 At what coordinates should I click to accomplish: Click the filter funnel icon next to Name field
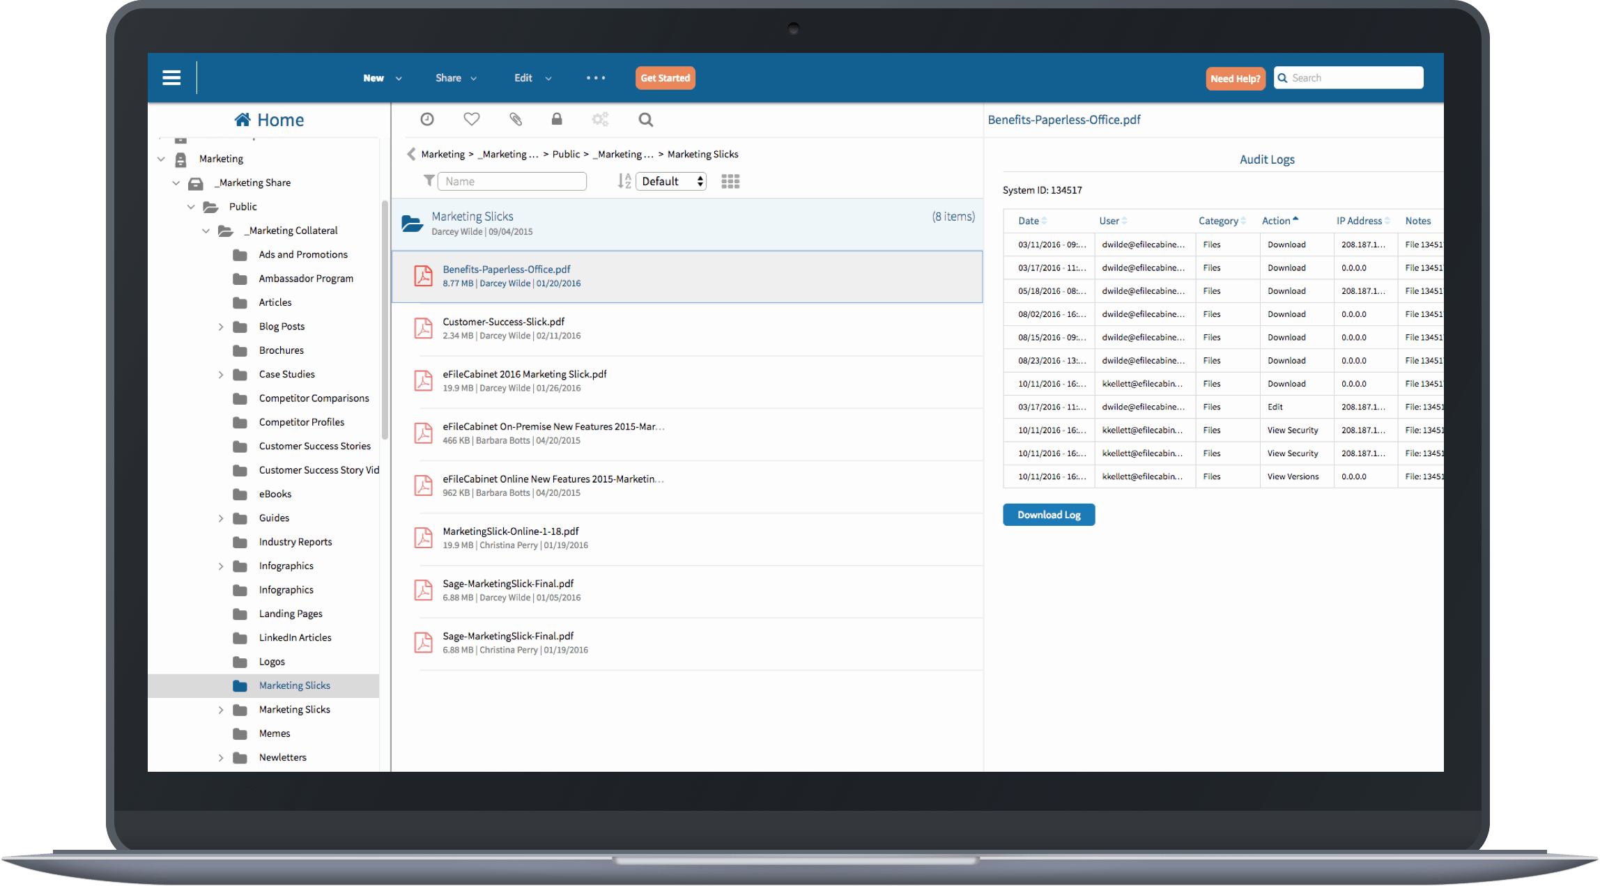pyautogui.click(x=429, y=180)
